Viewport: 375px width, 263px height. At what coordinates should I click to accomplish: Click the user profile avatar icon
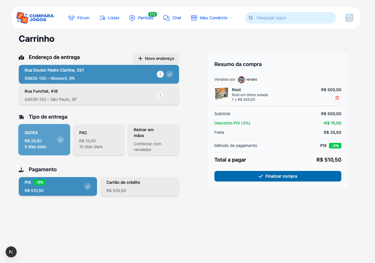click(349, 18)
